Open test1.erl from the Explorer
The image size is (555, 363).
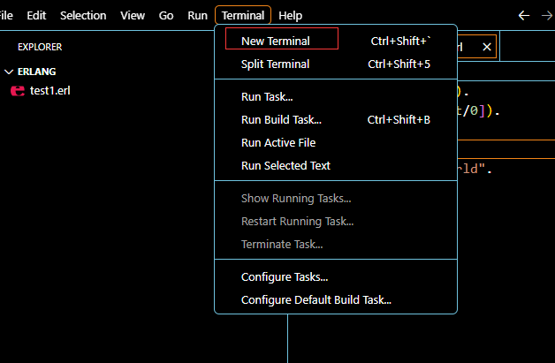(49, 90)
